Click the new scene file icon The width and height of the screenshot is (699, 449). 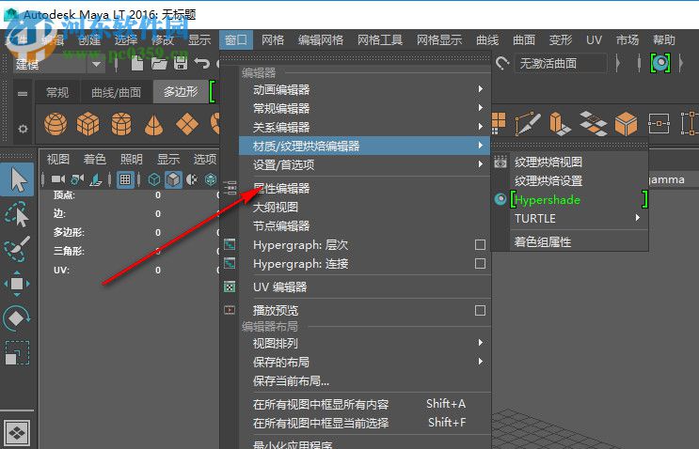137,64
